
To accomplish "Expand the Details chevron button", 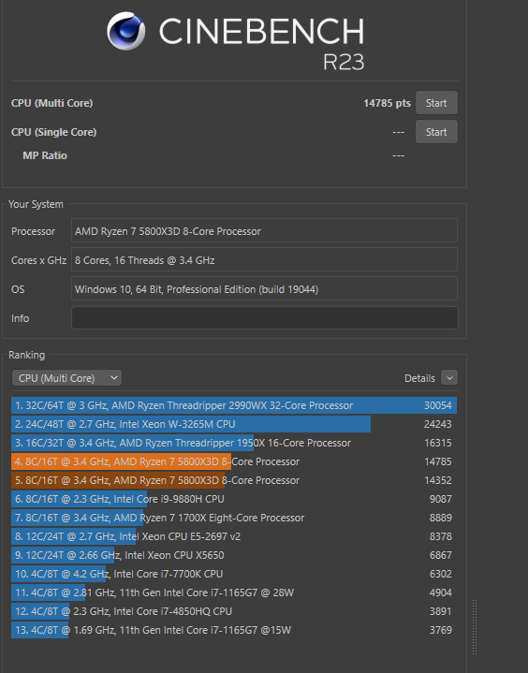I will pos(449,378).
